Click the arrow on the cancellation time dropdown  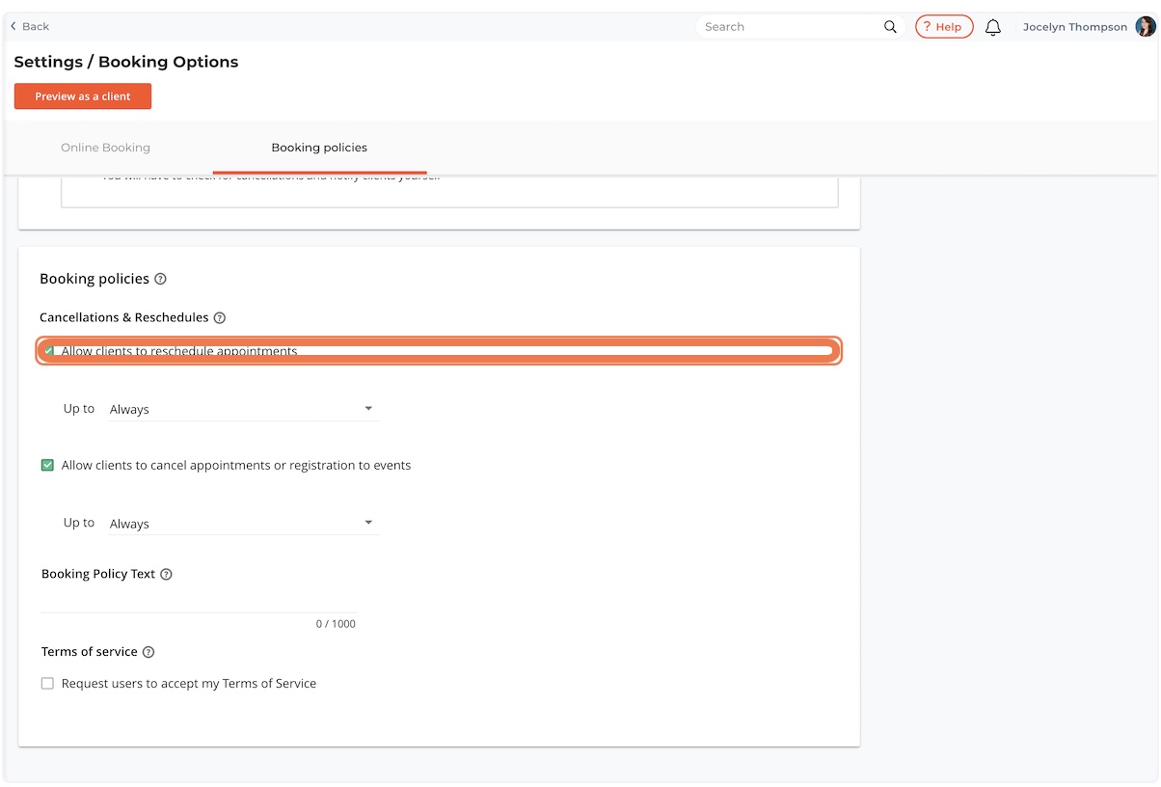(368, 523)
